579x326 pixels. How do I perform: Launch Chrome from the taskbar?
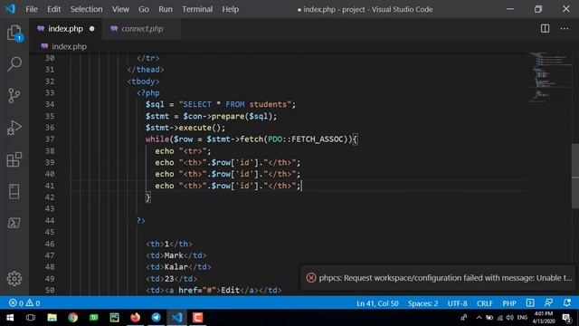coord(72,318)
